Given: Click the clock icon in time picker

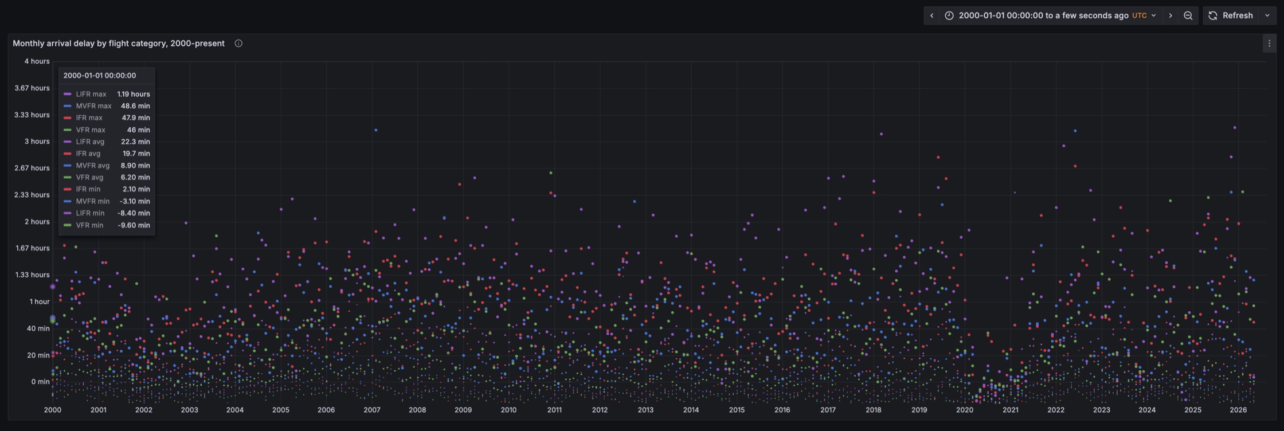Looking at the screenshot, I should (x=949, y=15).
